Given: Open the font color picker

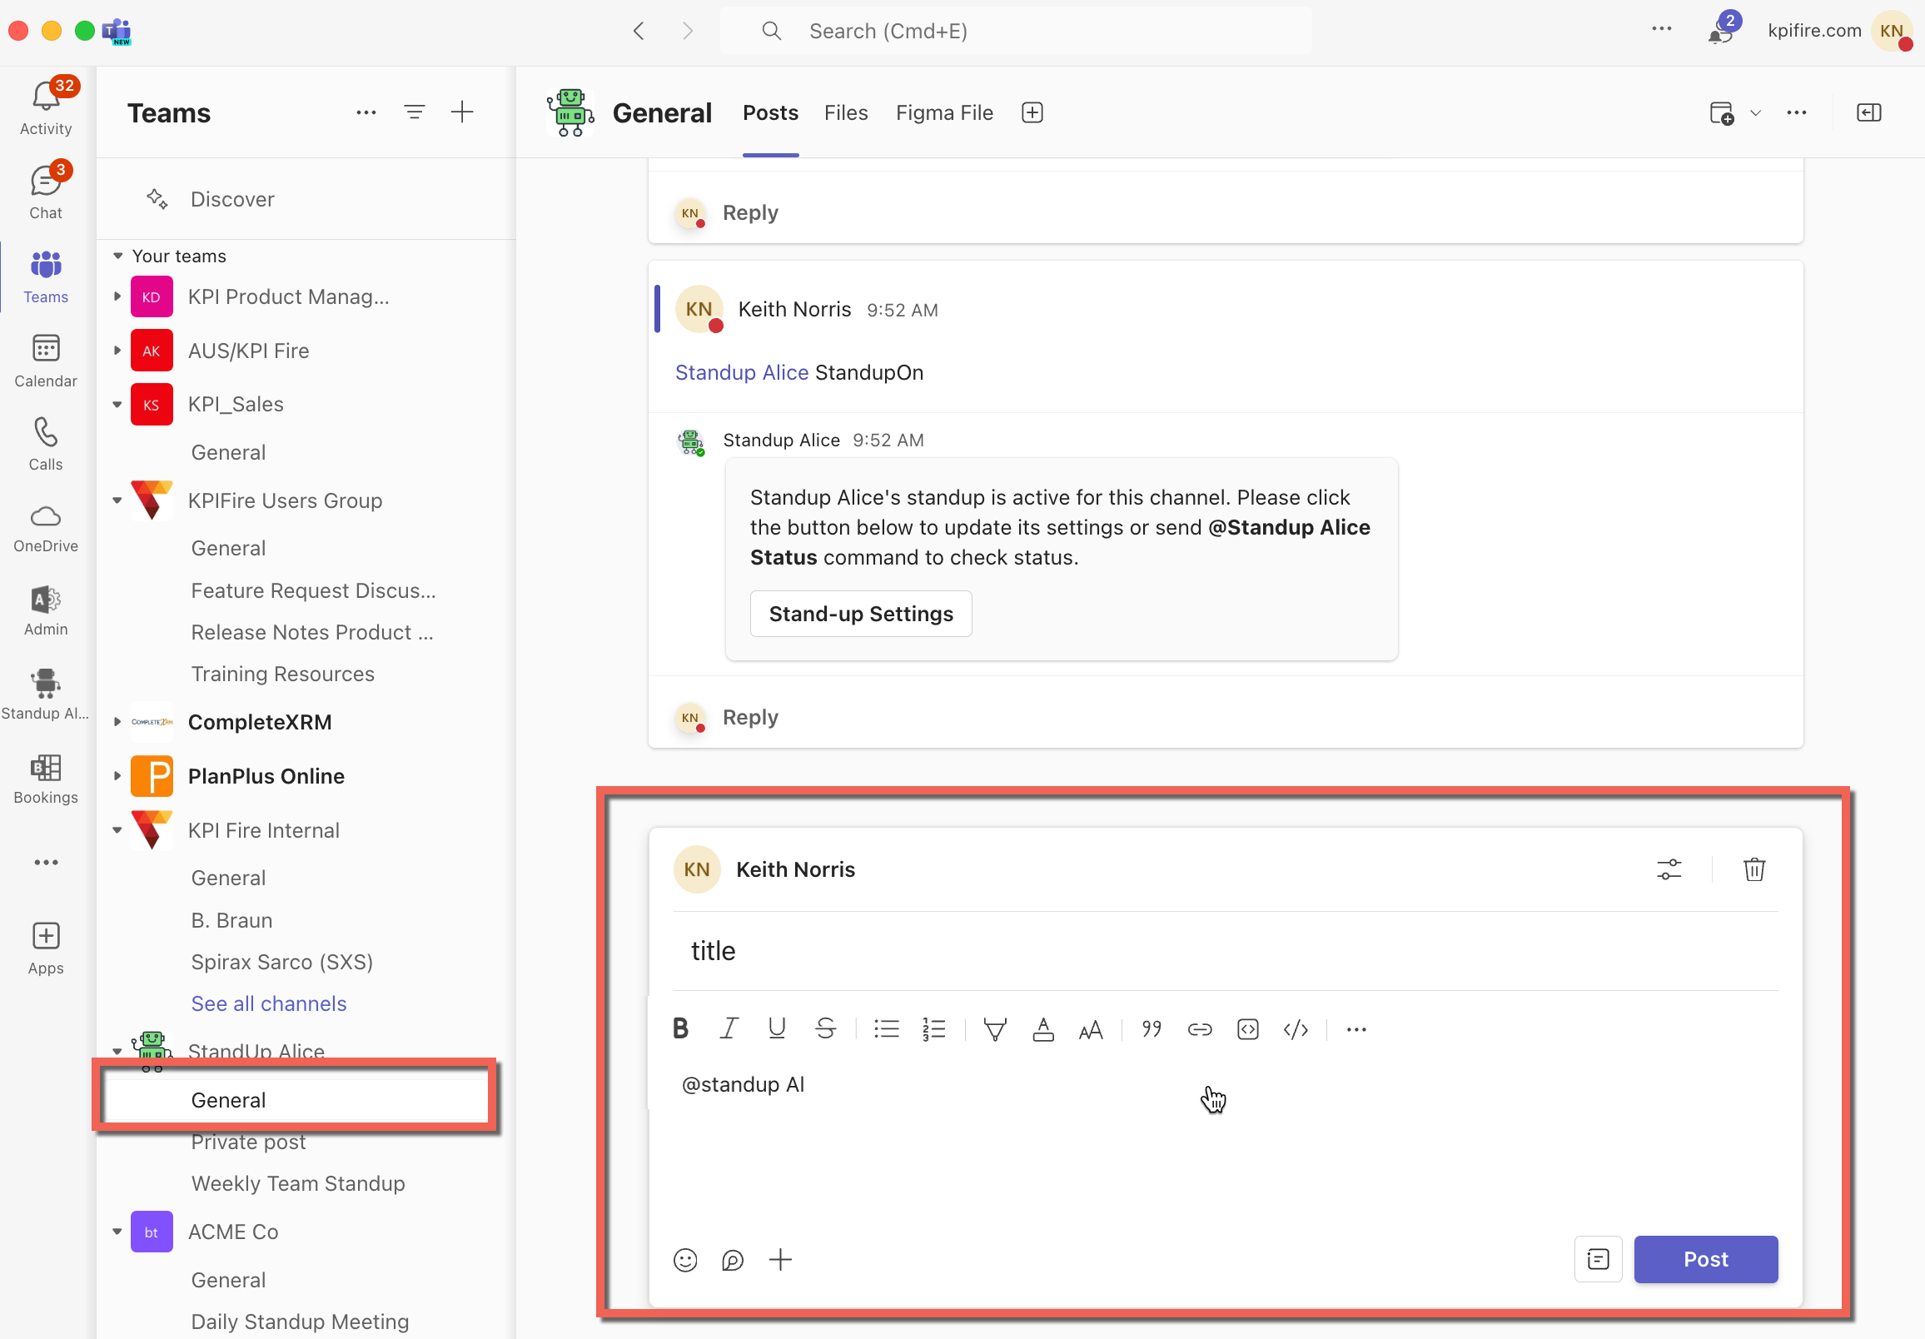Looking at the screenshot, I should click(1042, 1028).
